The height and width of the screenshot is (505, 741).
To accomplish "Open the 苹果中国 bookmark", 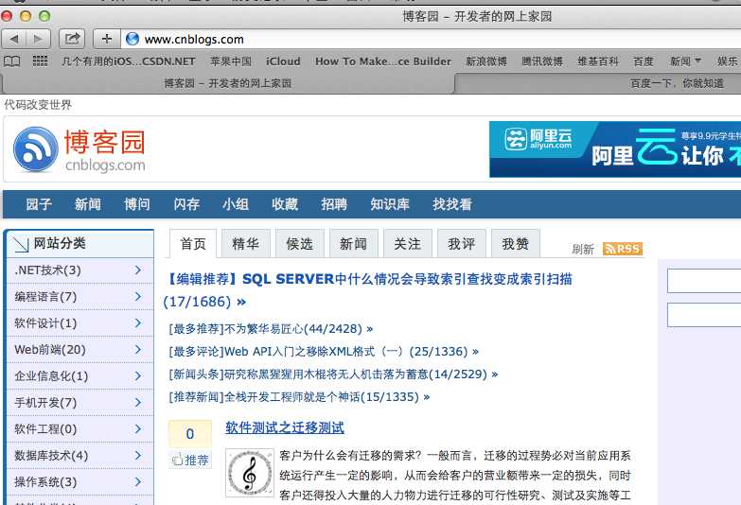I will click(x=231, y=61).
